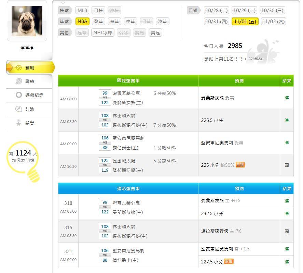
Task: Click 洛杉磯快艇(主) team name
Action: click(x=128, y=170)
